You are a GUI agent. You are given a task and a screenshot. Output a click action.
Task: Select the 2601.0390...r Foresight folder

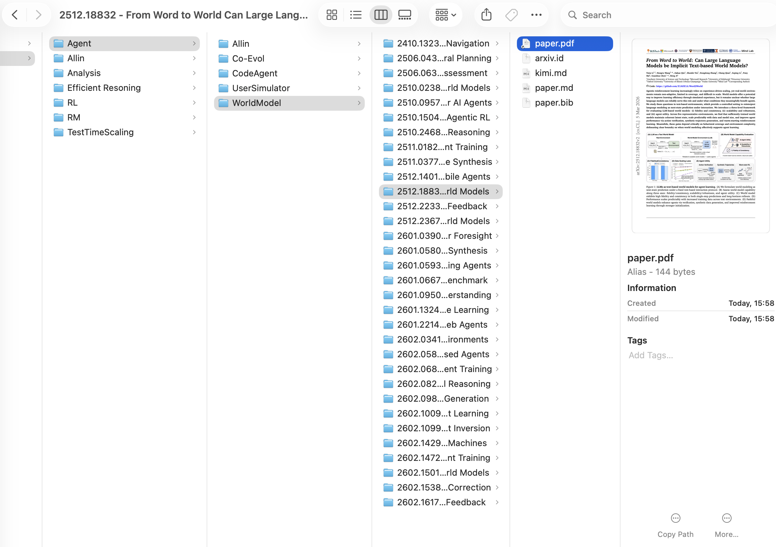(x=441, y=236)
